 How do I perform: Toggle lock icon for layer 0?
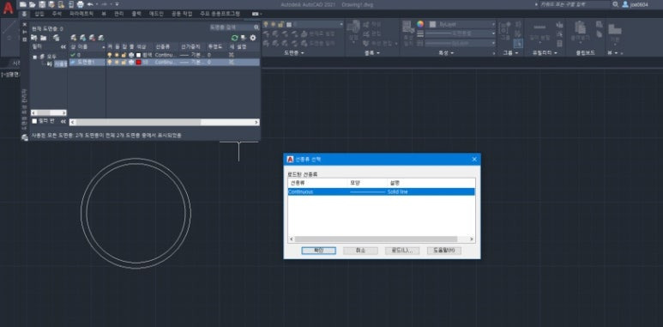(x=124, y=55)
